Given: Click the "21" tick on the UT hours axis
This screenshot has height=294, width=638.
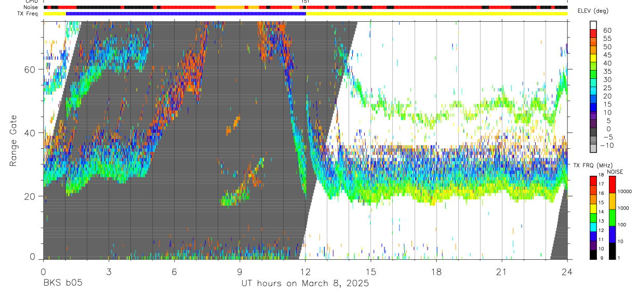Looking at the screenshot, I should tap(502, 272).
